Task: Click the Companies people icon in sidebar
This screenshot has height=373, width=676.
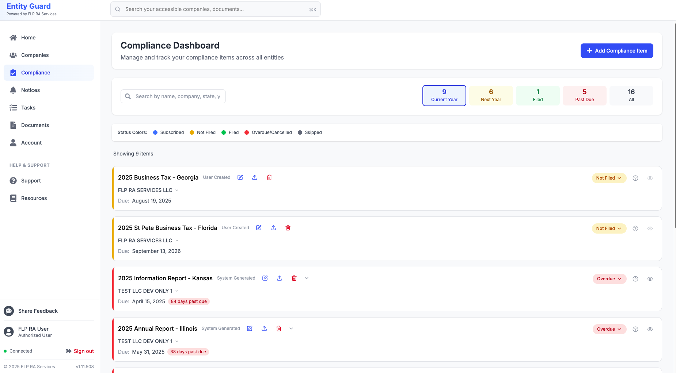Action: coord(13,55)
